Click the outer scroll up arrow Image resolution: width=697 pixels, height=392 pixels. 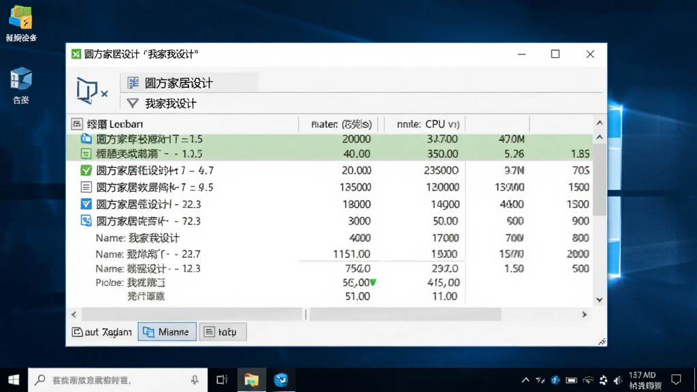click(x=599, y=122)
